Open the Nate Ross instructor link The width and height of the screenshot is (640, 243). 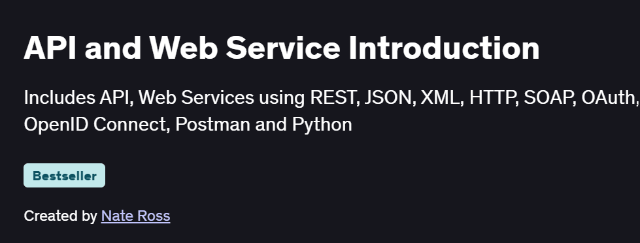(135, 216)
